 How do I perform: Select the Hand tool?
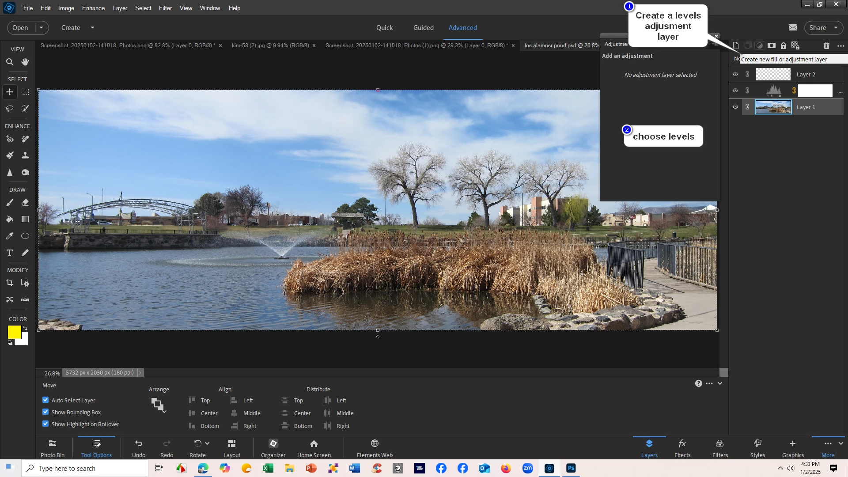25,62
